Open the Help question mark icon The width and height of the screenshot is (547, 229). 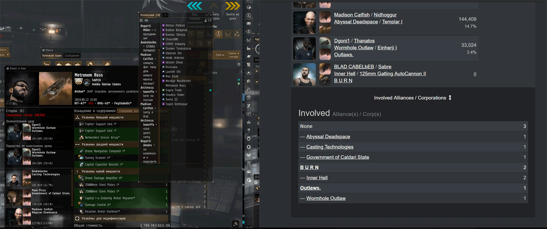[249, 130]
